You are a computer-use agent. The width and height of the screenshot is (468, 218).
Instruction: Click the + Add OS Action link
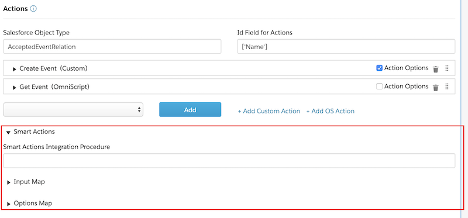331,111
